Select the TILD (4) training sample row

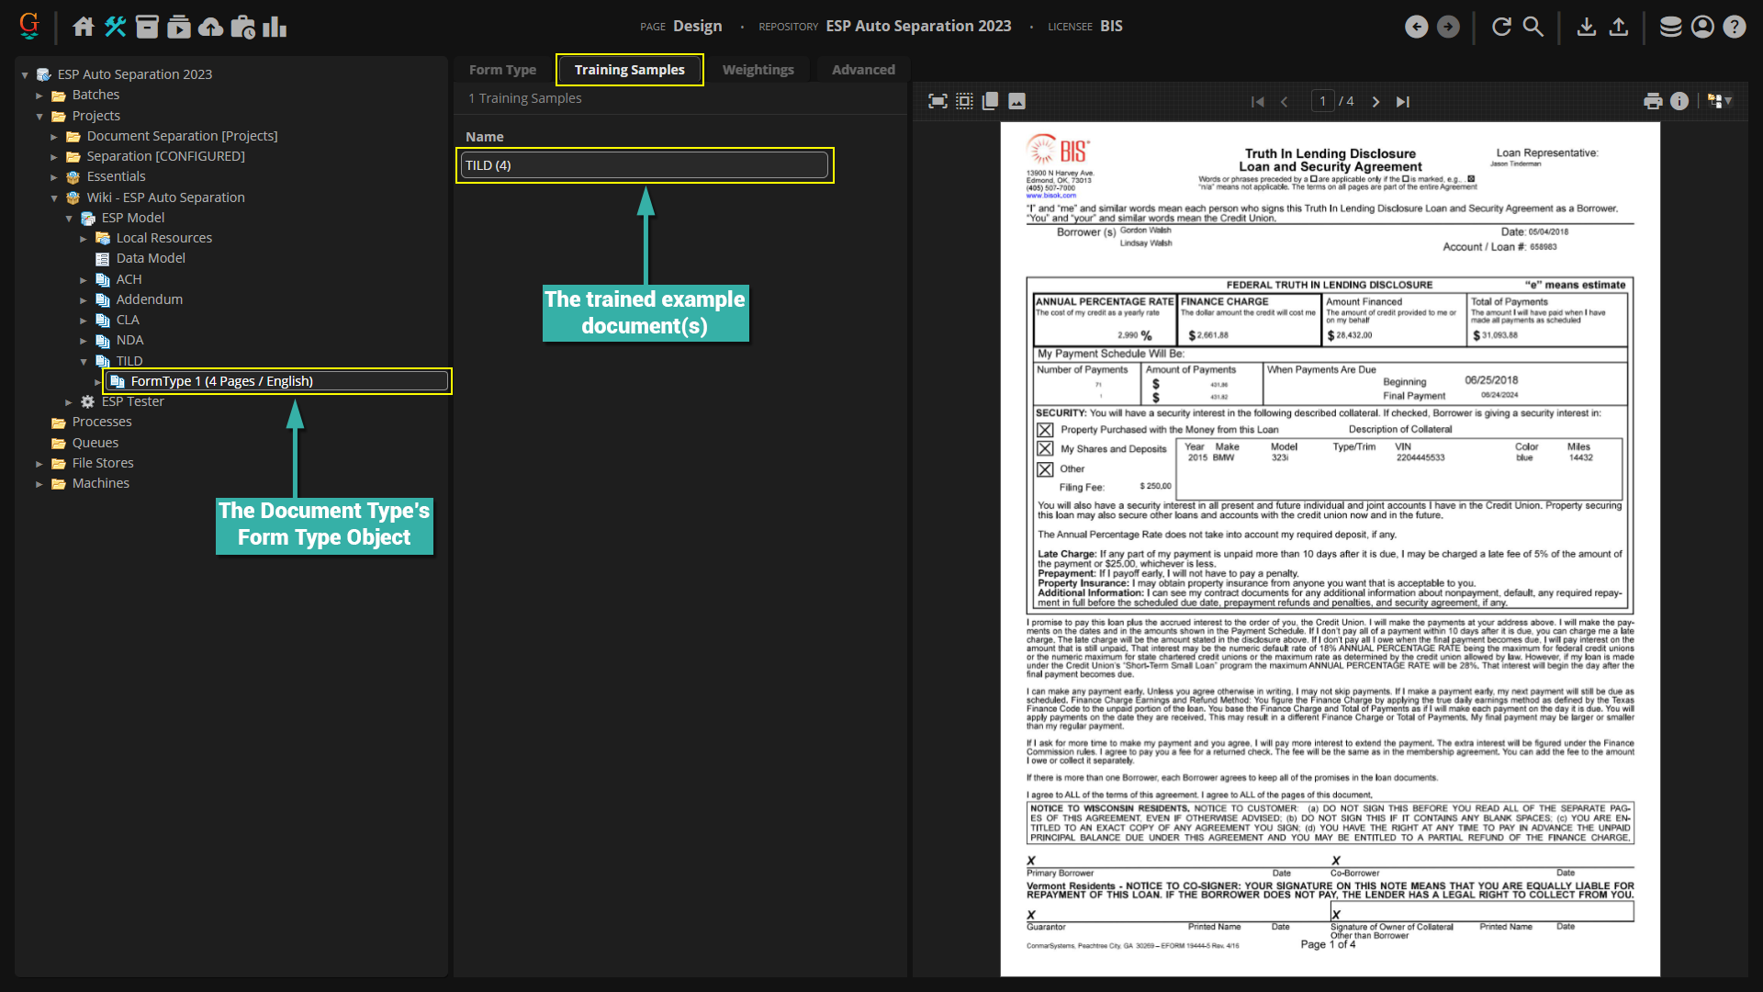(x=644, y=165)
